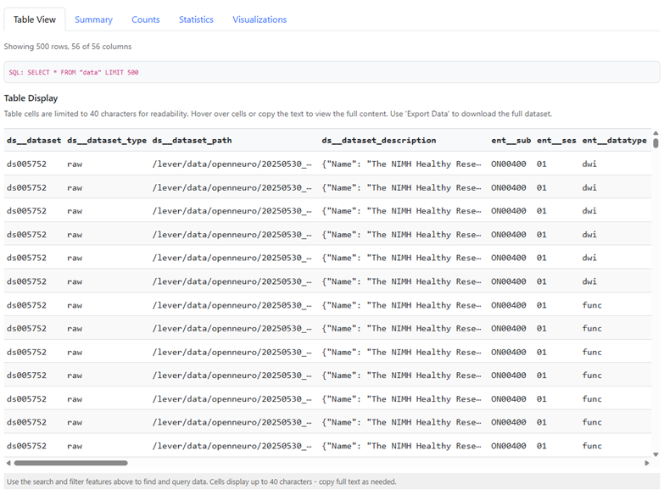The image size is (664, 495).
Task: Click ON00400 in the first table row
Action: (x=509, y=164)
